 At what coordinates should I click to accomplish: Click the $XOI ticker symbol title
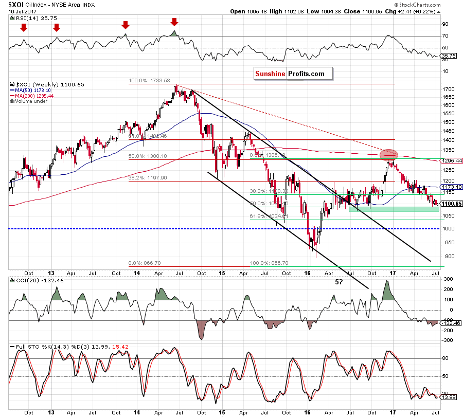pos(16,5)
